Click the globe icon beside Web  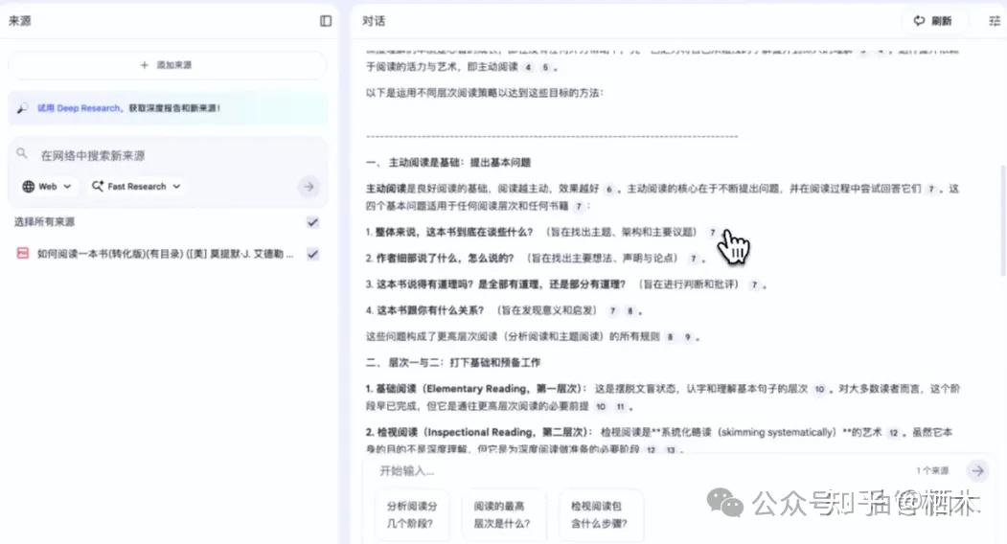(28, 187)
